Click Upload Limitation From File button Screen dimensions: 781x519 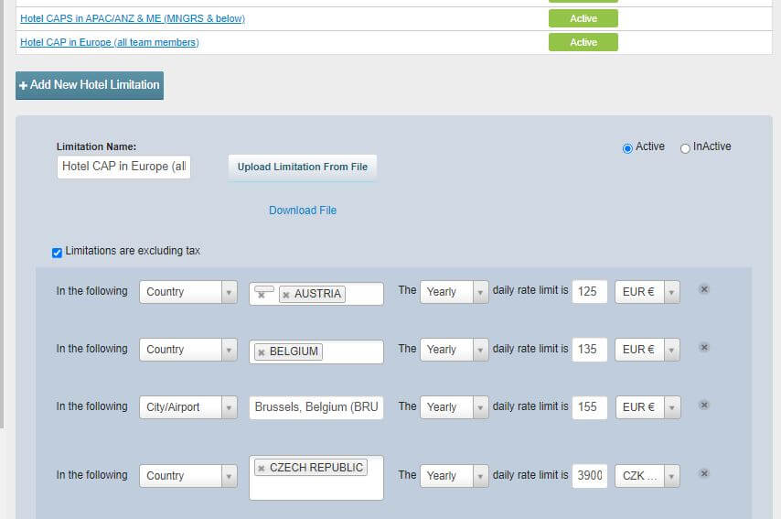(303, 168)
